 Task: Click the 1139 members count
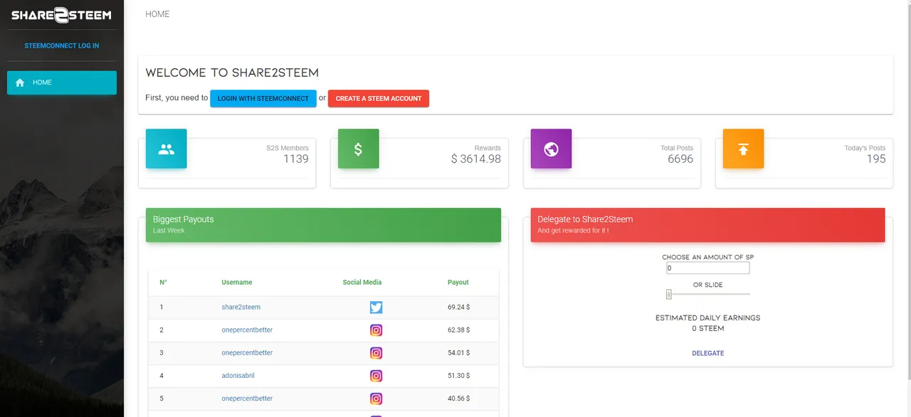[296, 159]
